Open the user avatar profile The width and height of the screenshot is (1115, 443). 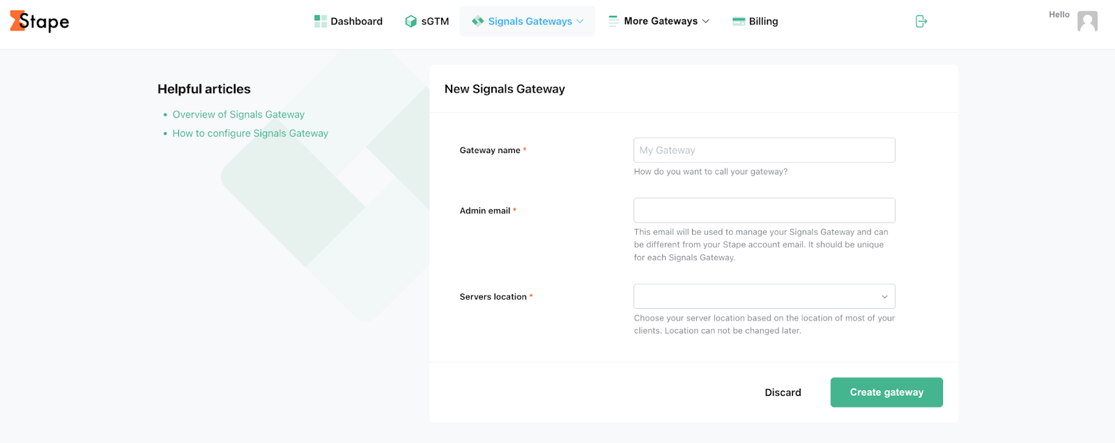(x=1087, y=22)
